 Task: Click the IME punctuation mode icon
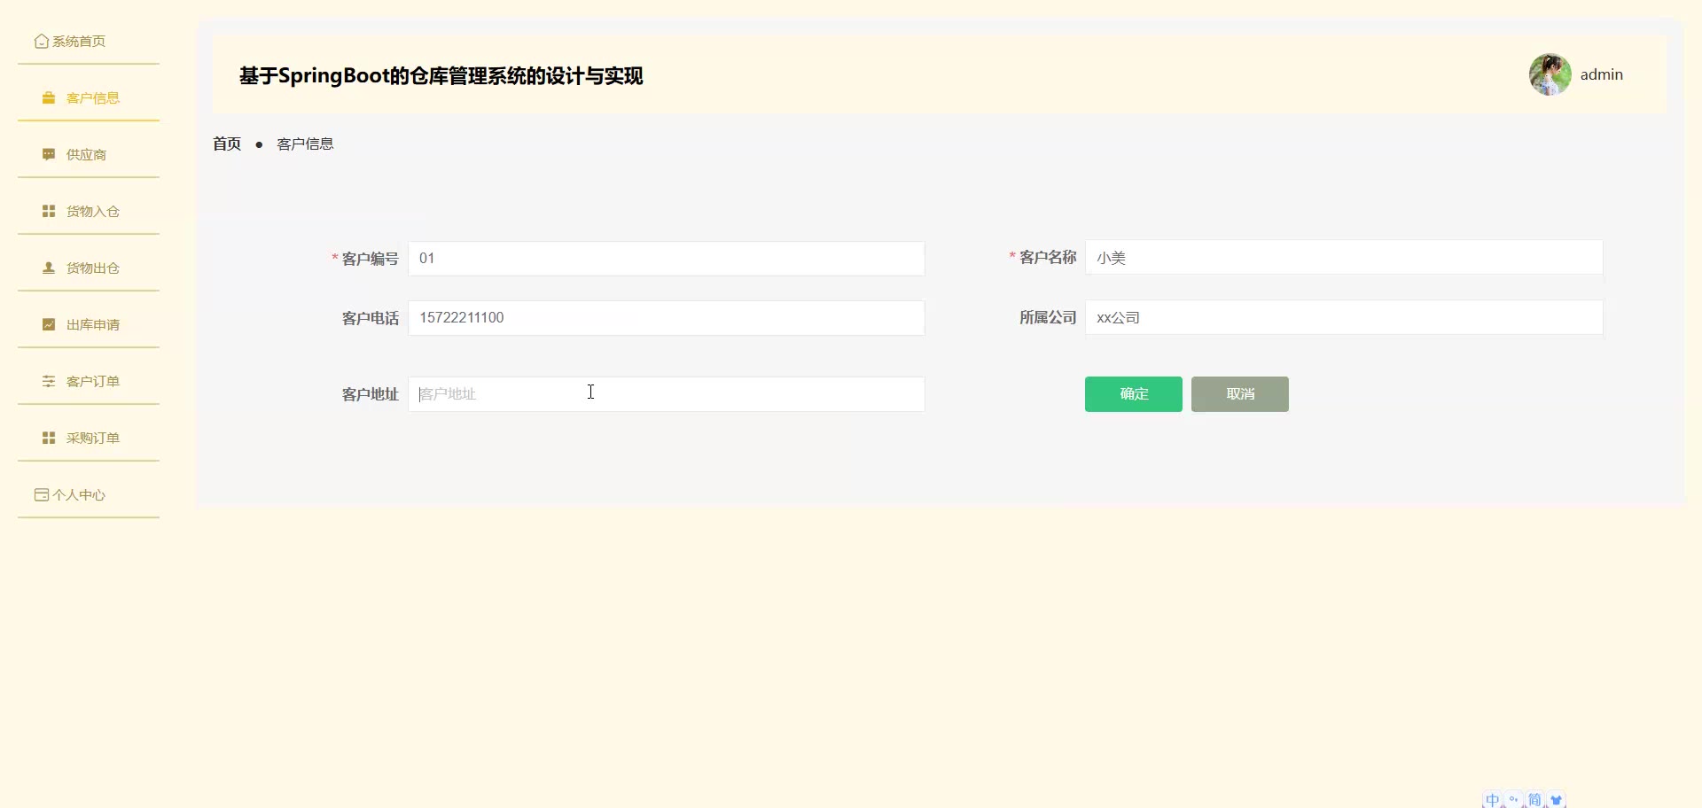point(1513,800)
